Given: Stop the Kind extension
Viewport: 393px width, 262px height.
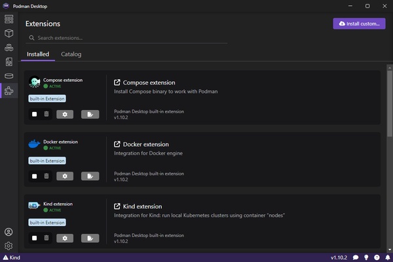Looking at the screenshot, I should [34, 238].
